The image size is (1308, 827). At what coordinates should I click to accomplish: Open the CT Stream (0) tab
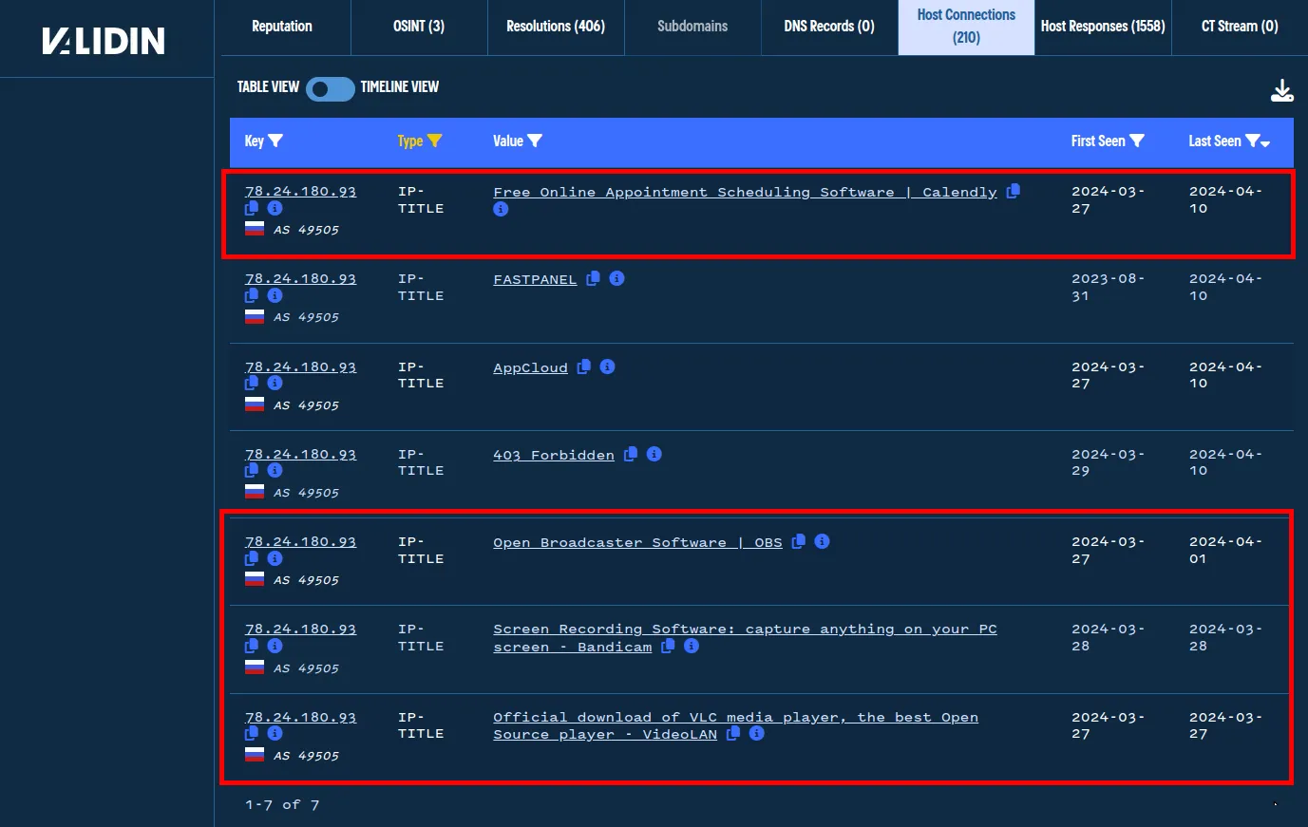(1240, 27)
